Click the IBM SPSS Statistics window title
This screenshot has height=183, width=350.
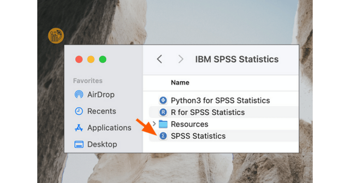pyautogui.click(x=237, y=59)
